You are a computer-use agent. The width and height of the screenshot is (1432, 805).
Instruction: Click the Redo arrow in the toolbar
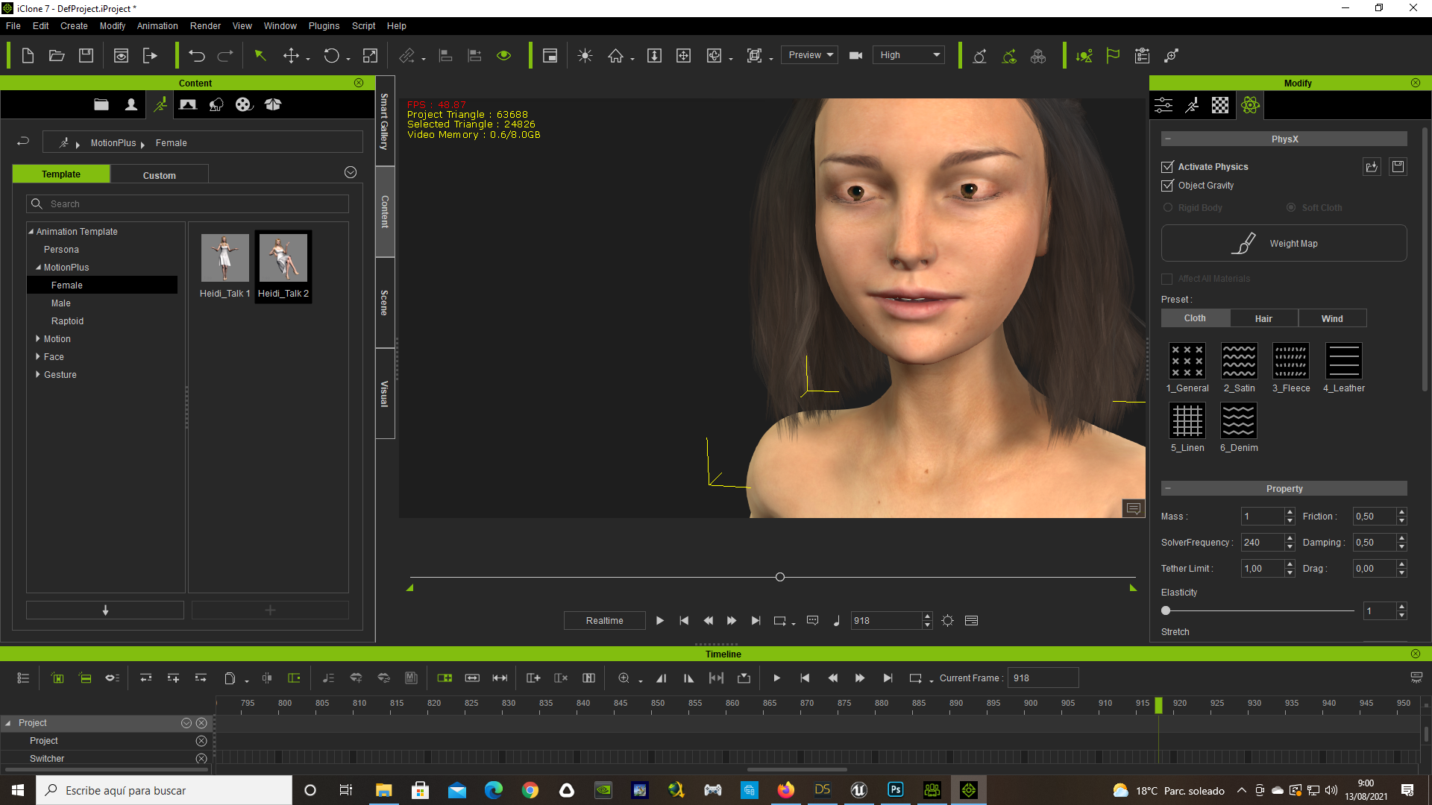(225, 55)
